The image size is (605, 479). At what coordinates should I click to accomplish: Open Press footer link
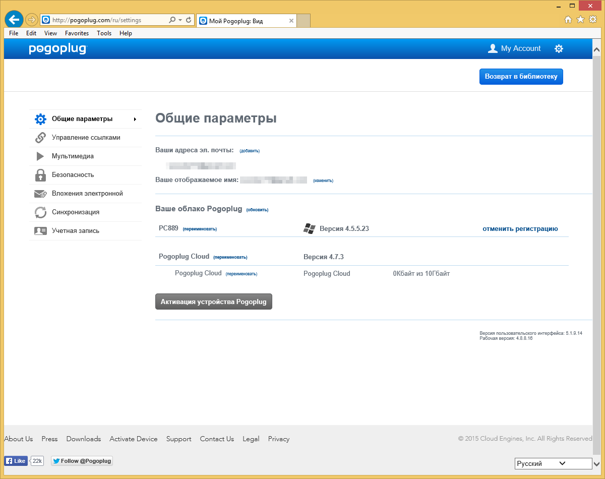click(x=49, y=439)
